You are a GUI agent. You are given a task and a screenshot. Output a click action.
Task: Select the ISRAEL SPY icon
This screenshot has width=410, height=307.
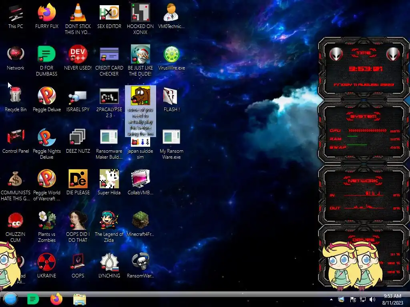(x=78, y=97)
